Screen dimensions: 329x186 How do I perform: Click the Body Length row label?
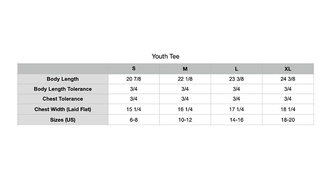point(63,79)
